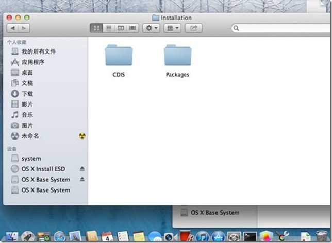This screenshot has height=243, width=332.
Task: Open Messages from the Dock
Action: [155, 236]
